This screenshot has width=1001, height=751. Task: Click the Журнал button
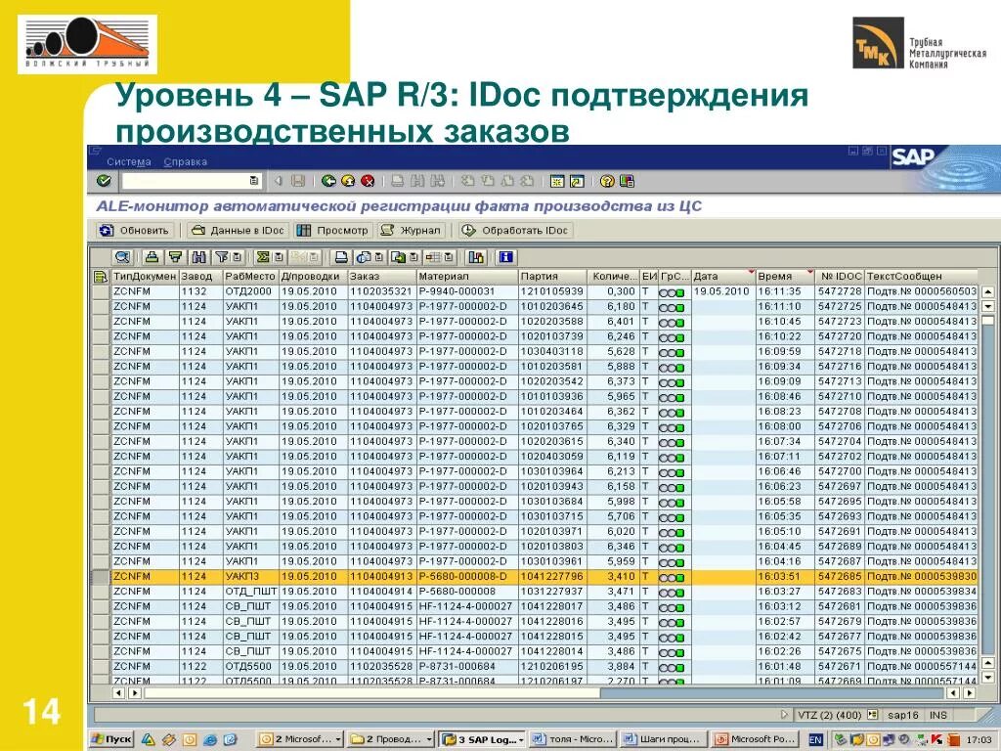click(x=412, y=231)
